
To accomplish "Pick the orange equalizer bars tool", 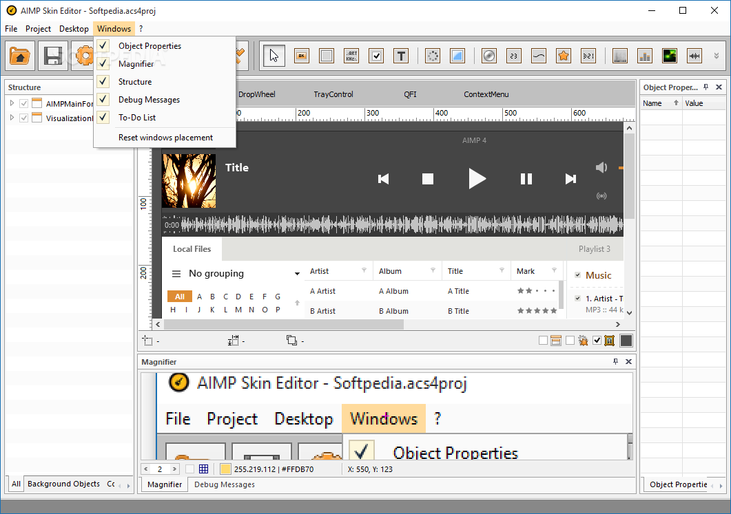I will click(x=645, y=56).
